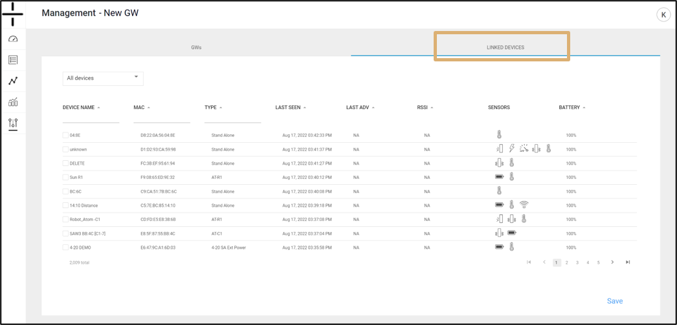Click battery icon in 14:10 Distance row
Viewport: 677px width, 325px height.
click(499, 205)
